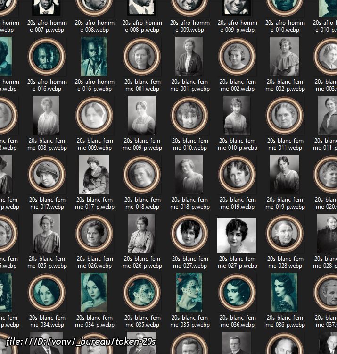337x354 pixels.
Task: Select the 20s-afro-homme-016-p.webp portrait thumbnail
Action: (x=94, y=57)
